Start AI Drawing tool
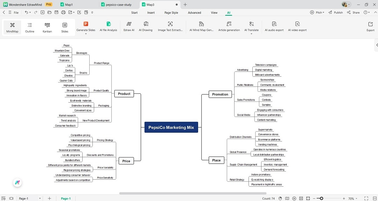The height and width of the screenshot is (201, 378). click(x=146, y=27)
